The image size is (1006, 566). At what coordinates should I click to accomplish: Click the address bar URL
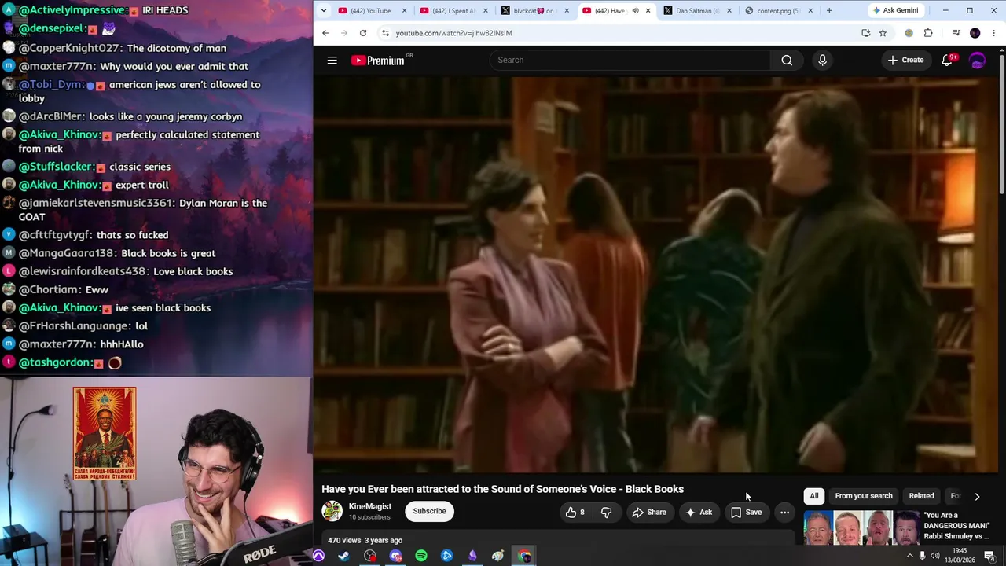point(454,33)
